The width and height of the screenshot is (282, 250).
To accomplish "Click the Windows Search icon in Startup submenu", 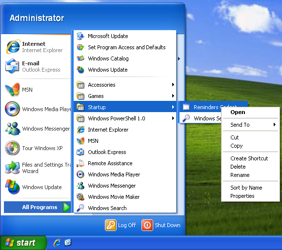I will point(186,118).
